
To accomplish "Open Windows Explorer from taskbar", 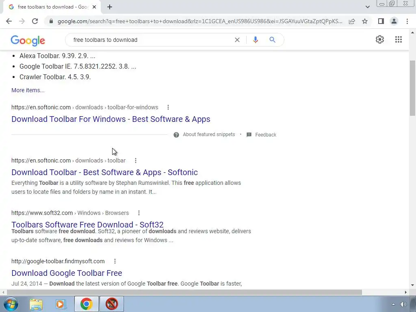I will click(36, 304).
